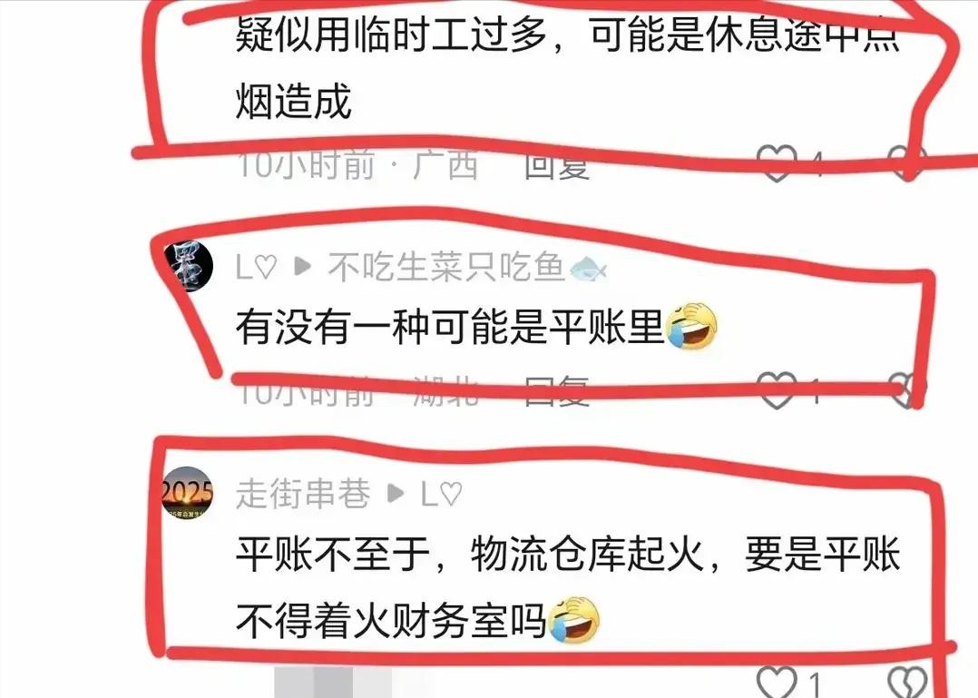Open username L♡ profile link
978x698 pixels.
(256, 268)
